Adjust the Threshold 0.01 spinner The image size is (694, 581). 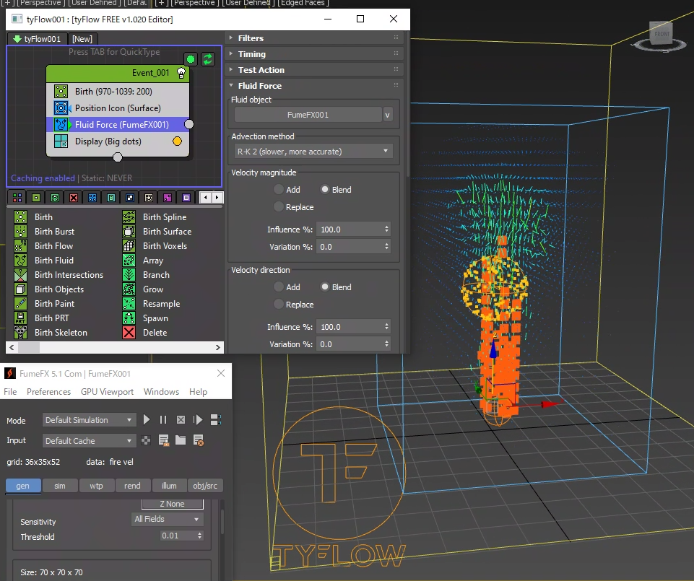[x=199, y=536]
